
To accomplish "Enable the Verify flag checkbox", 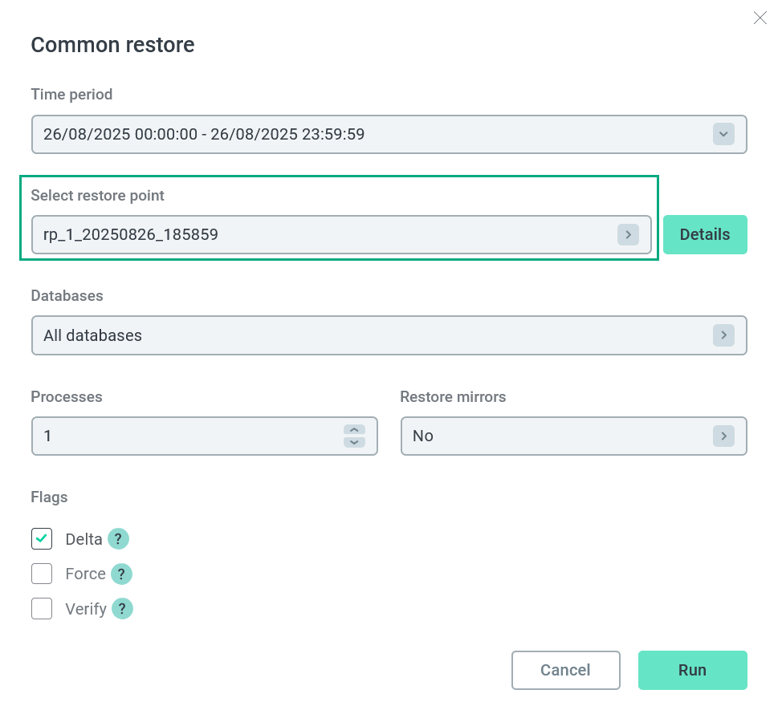I will click(42, 610).
